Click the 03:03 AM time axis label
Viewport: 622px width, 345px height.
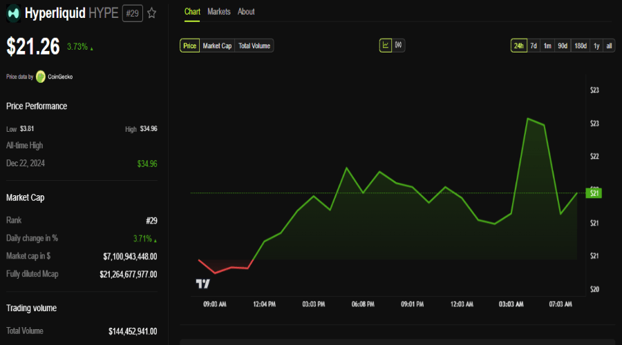(x=511, y=304)
